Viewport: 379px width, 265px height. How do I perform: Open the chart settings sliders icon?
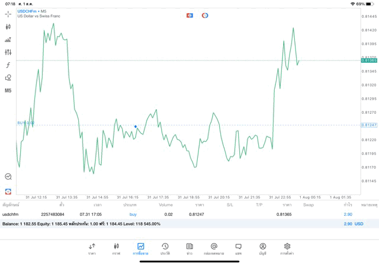click(8, 52)
